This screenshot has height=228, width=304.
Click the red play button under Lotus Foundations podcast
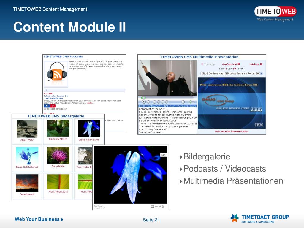coord(53,106)
